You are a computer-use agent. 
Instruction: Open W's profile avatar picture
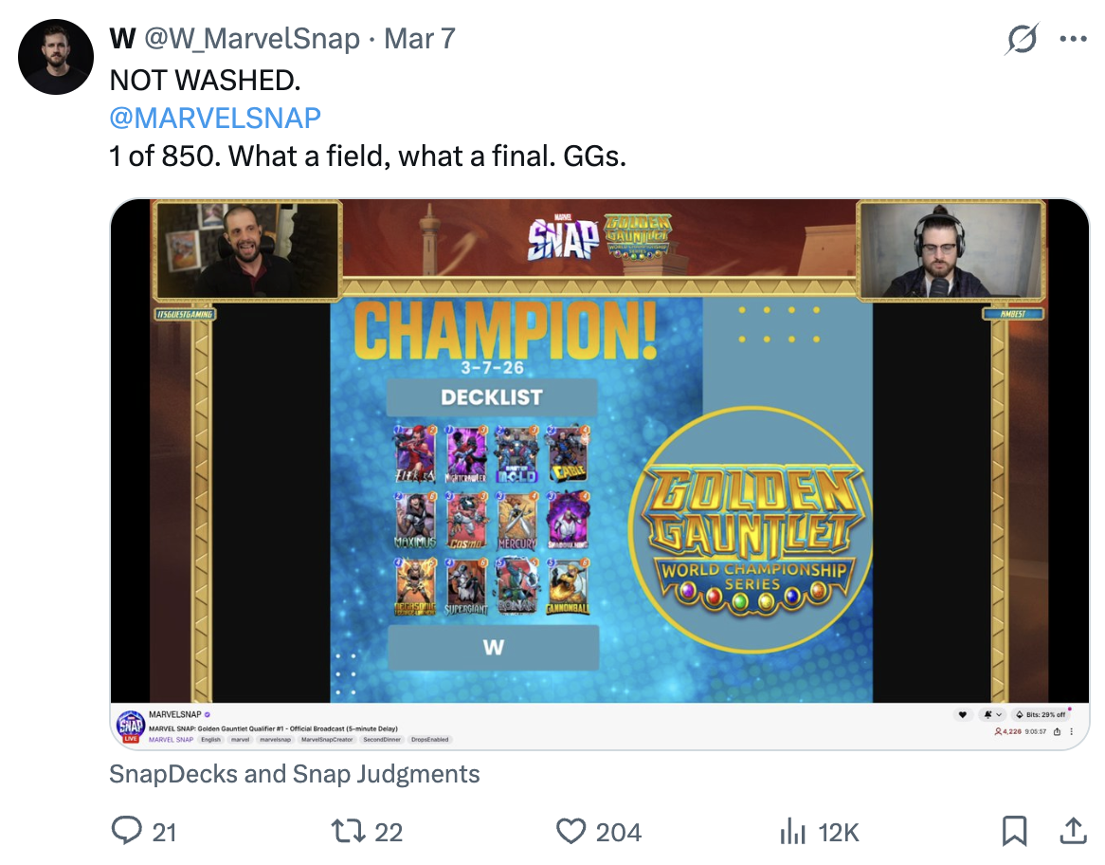pyautogui.click(x=56, y=57)
